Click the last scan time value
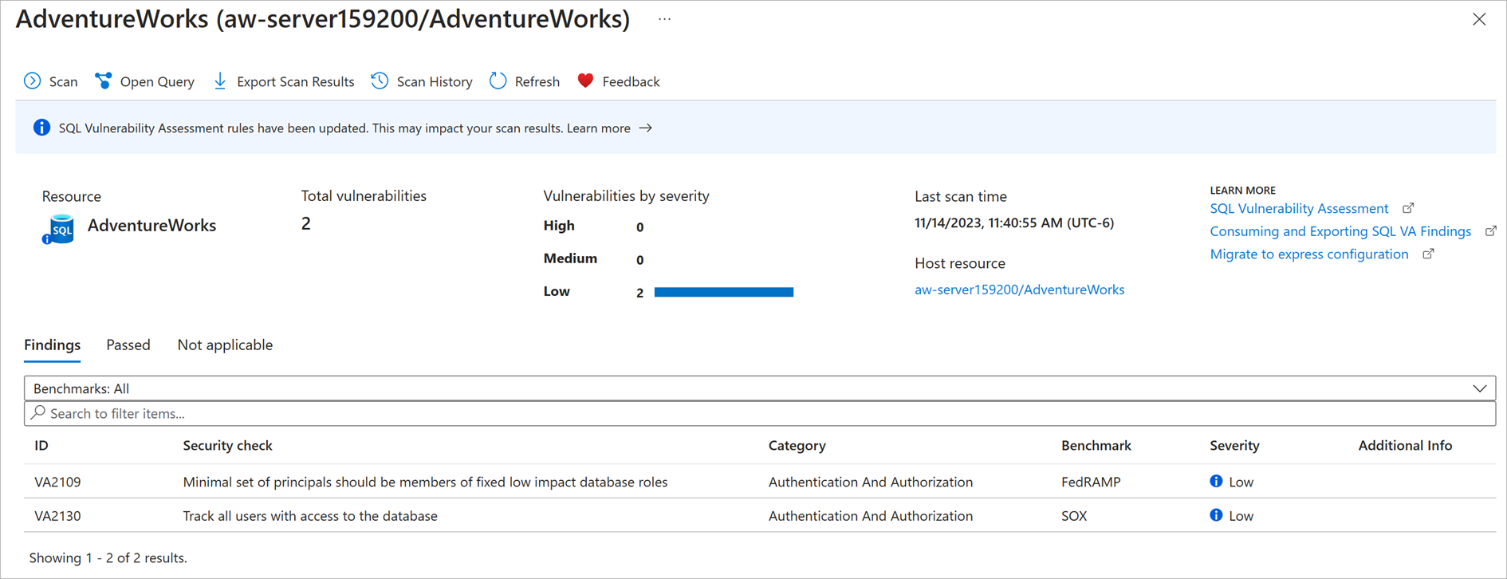1507x579 pixels. click(x=1014, y=223)
